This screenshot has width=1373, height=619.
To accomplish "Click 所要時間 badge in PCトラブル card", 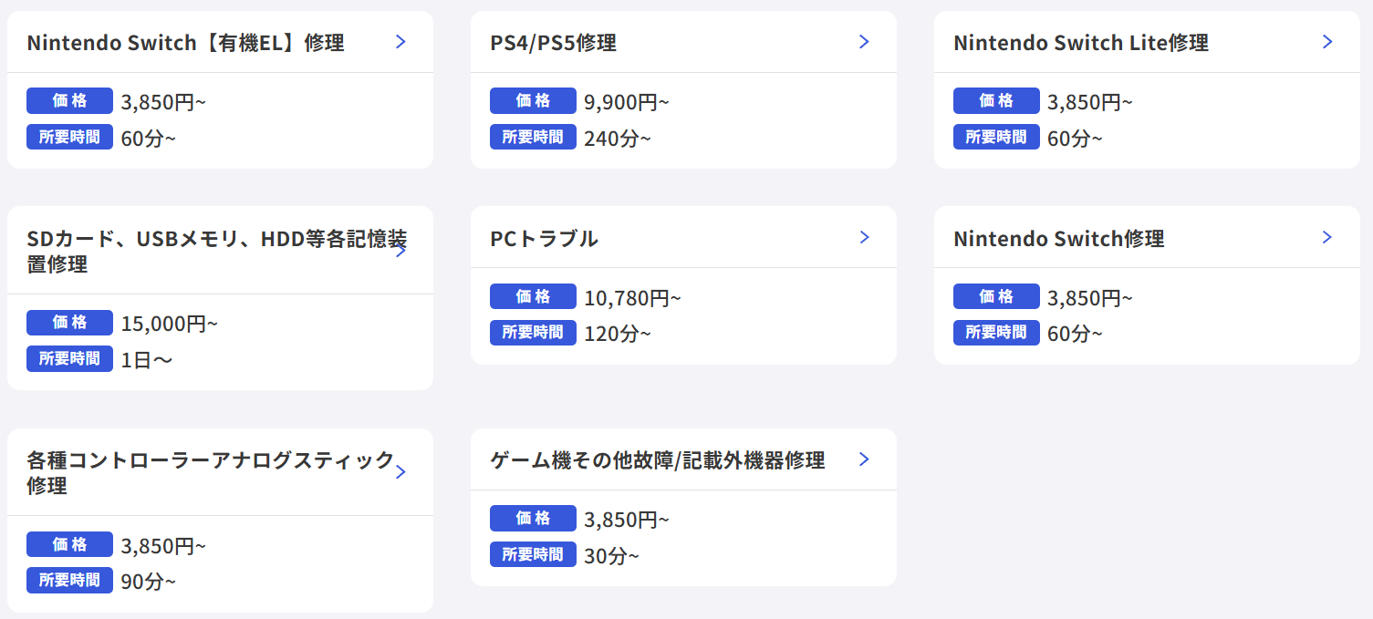I will coord(533,333).
